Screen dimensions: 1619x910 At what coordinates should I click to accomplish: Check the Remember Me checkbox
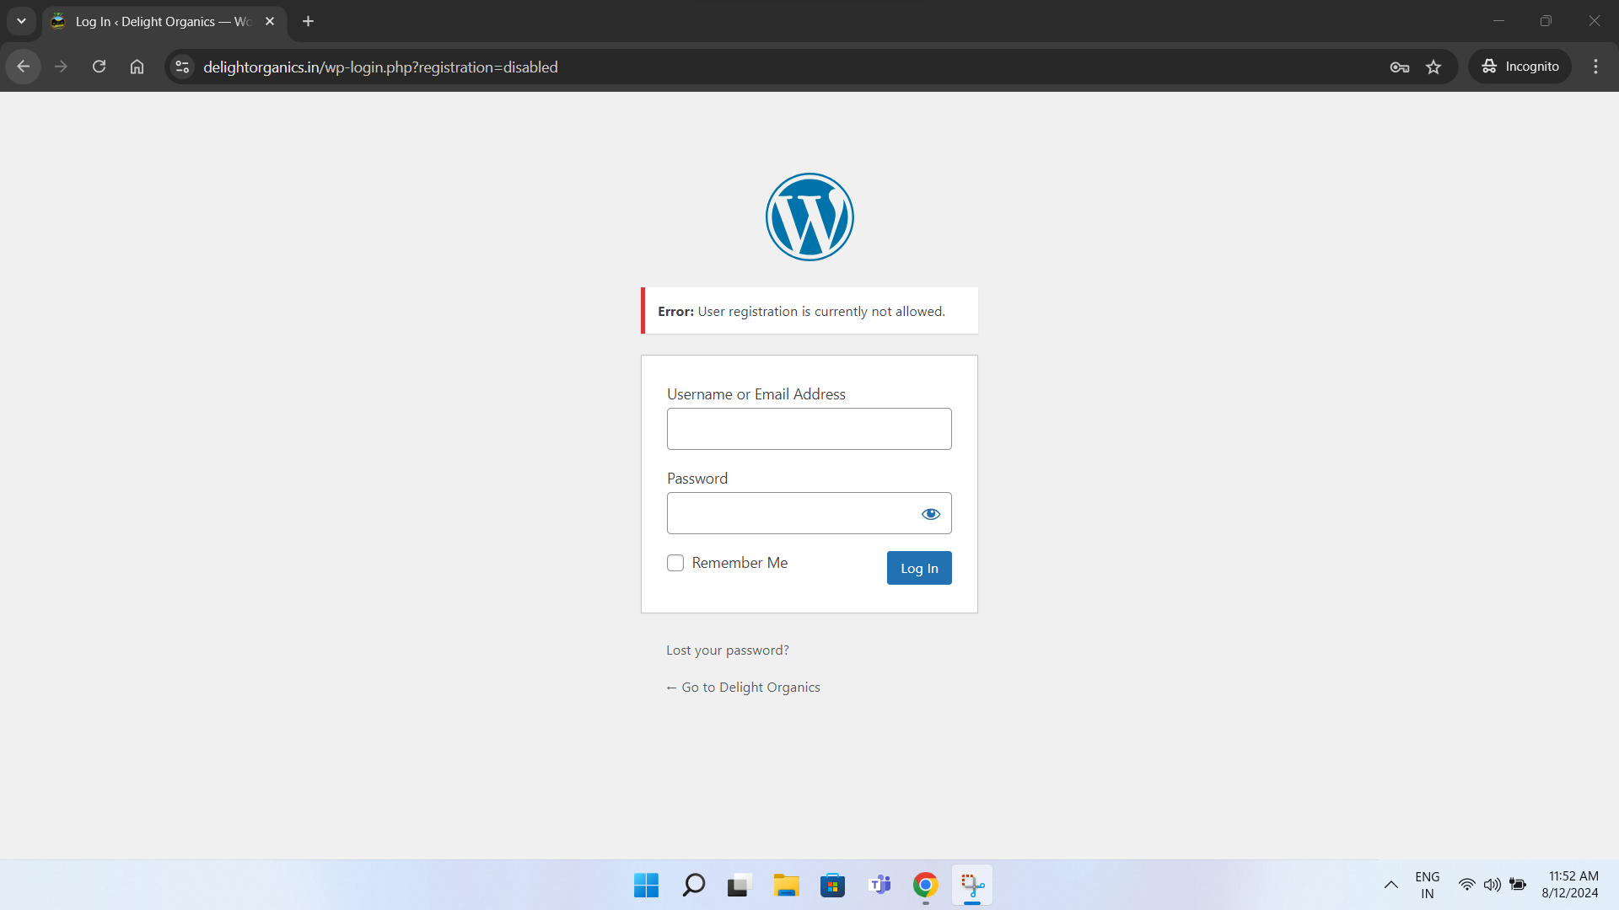(x=675, y=563)
